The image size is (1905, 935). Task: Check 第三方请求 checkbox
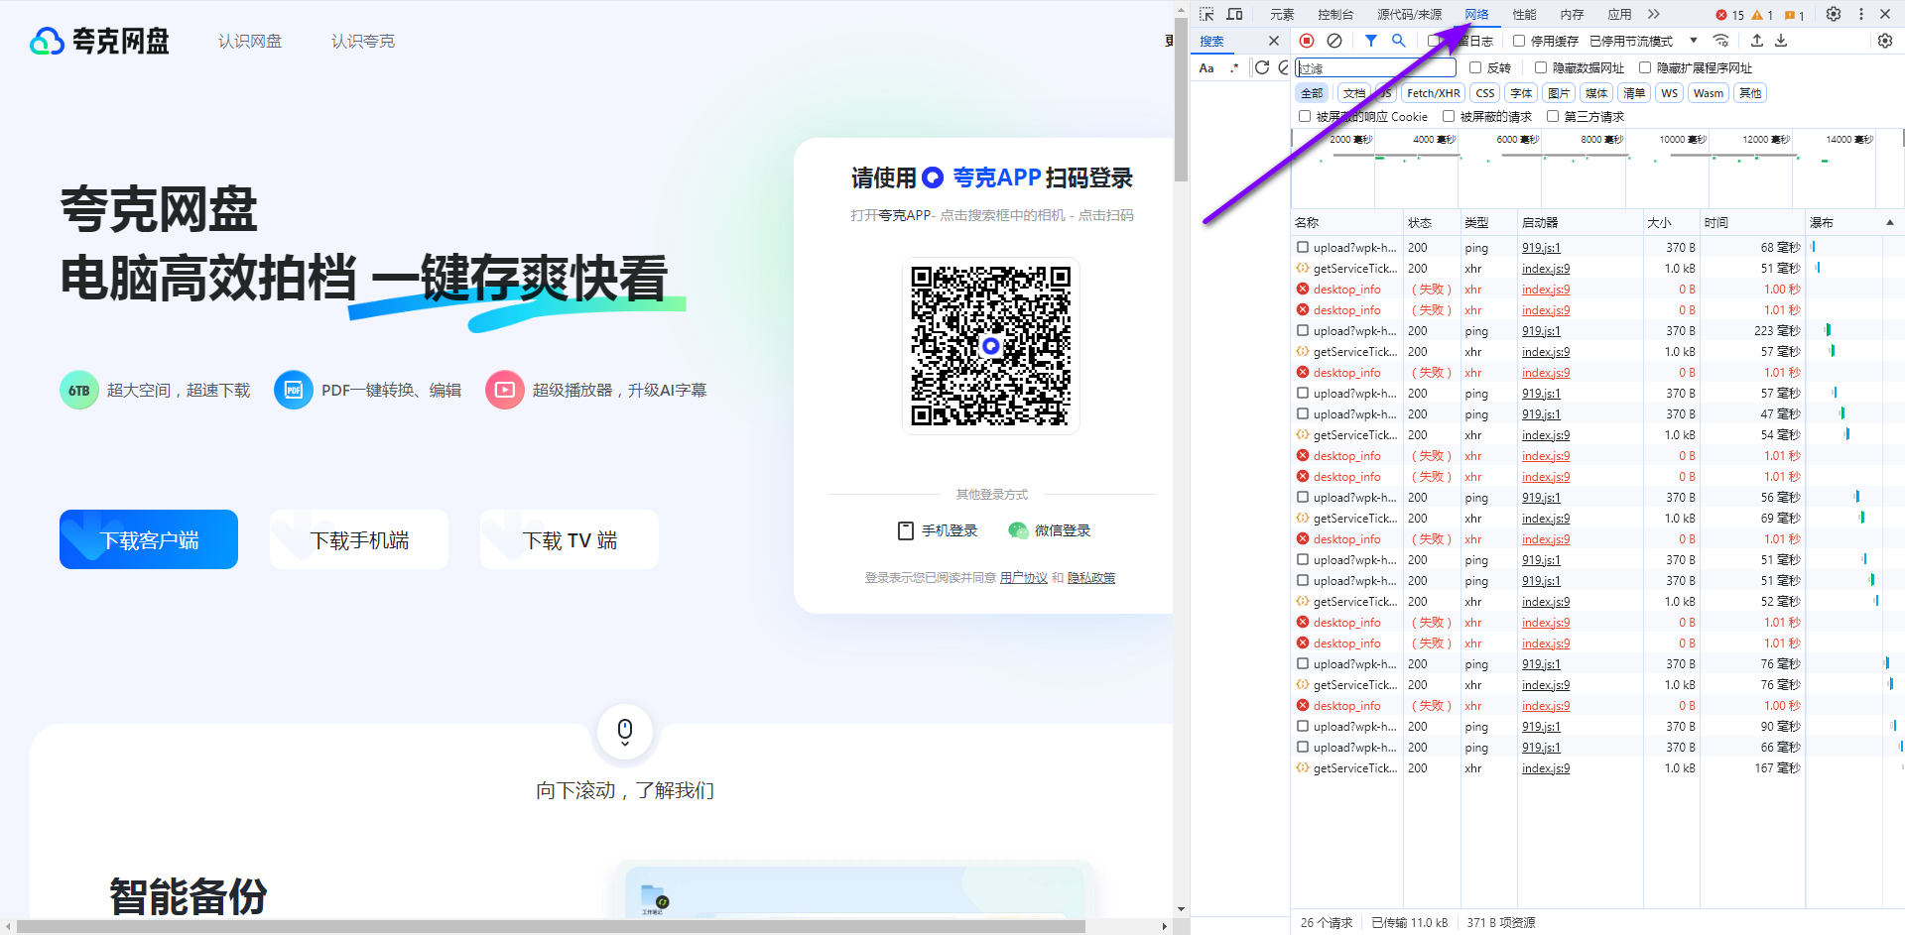(x=1553, y=116)
